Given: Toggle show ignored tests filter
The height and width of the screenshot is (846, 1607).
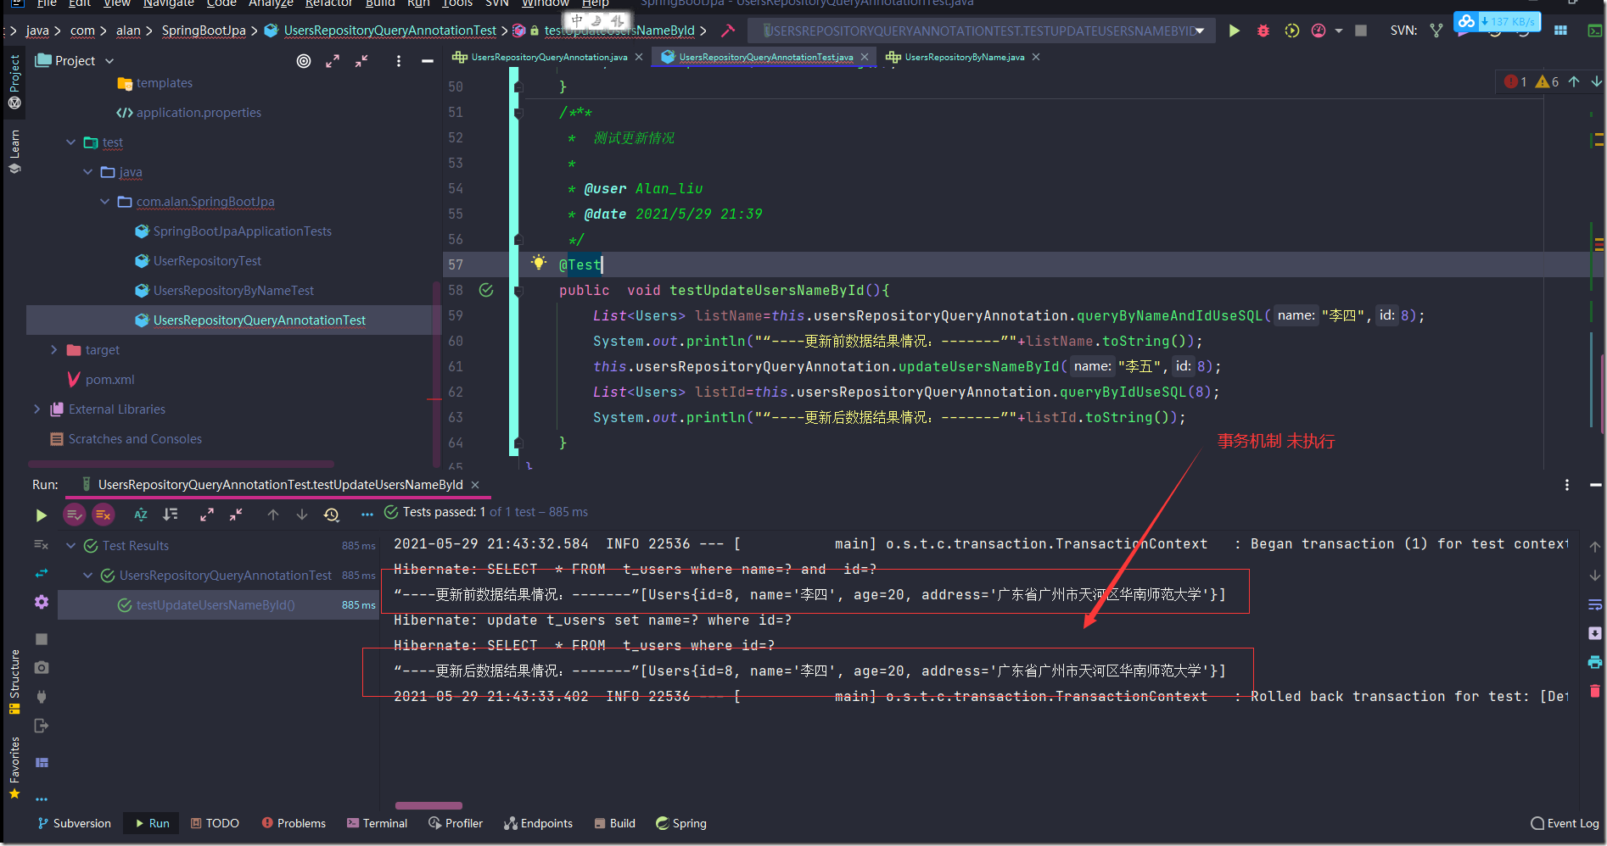Looking at the screenshot, I should pyautogui.click(x=103, y=515).
